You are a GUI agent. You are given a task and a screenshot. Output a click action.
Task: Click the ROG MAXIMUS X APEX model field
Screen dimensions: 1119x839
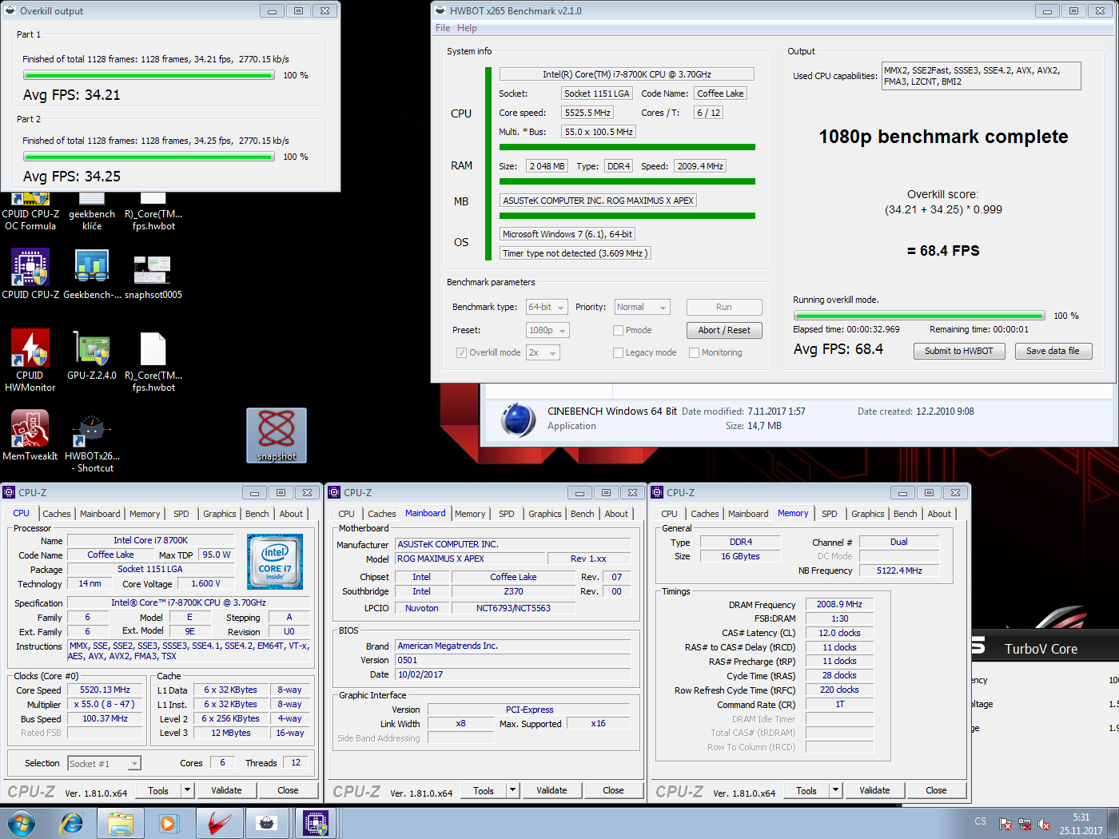(x=470, y=559)
